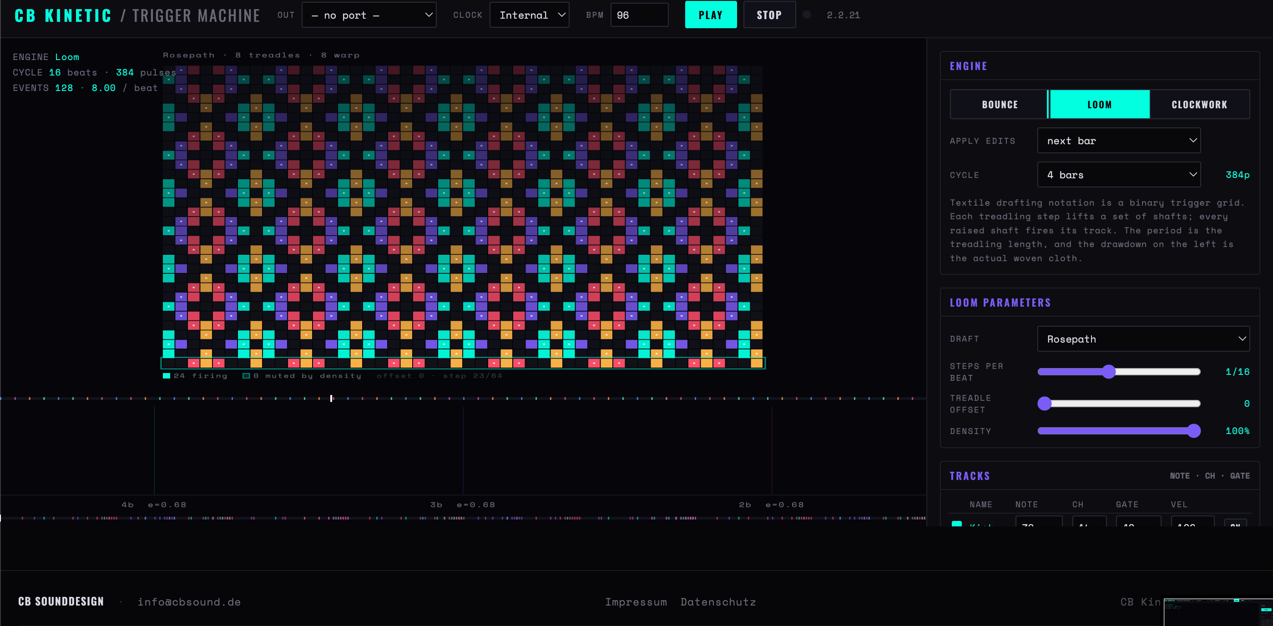Open the Datenschutz link in the footer
This screenshot has width=1273, height=626.
point(718,602)
